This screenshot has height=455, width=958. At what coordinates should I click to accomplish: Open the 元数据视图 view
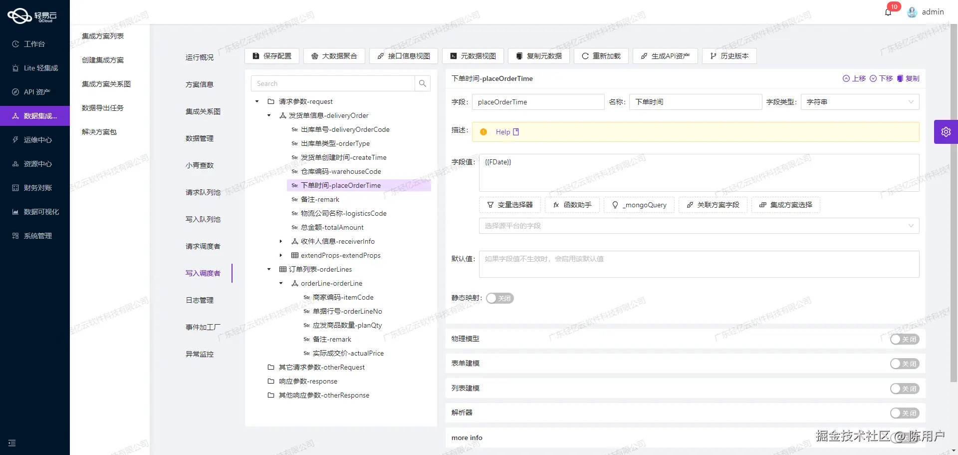pos(472,56)
